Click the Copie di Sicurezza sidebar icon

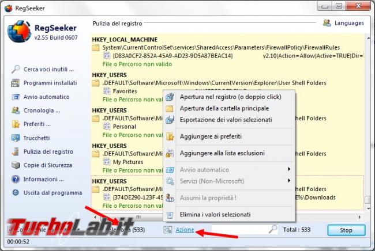[x=16, y=165]
